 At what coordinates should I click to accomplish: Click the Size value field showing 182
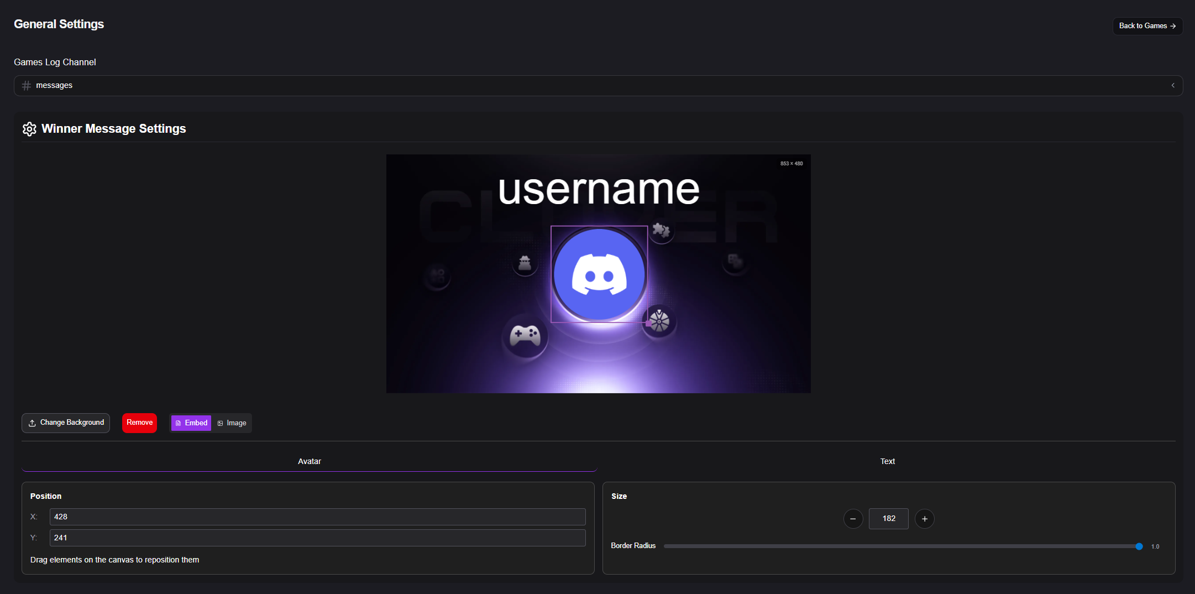[x=888, y=519]
